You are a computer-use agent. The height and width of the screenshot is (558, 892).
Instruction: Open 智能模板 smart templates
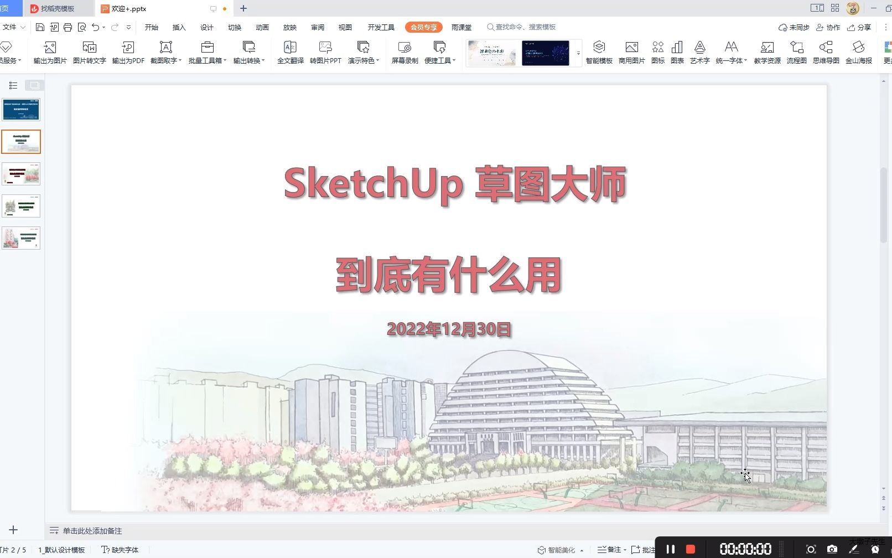pos(599,53)
